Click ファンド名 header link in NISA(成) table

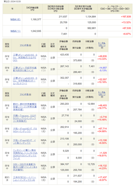[24, 94]
